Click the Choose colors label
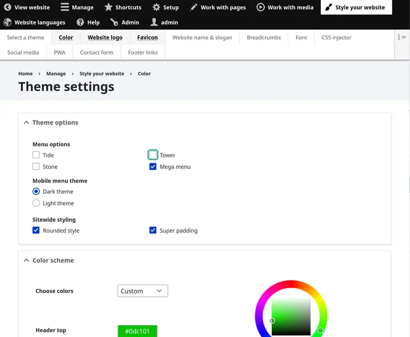410x337 pixels. [x=54, y=291]
